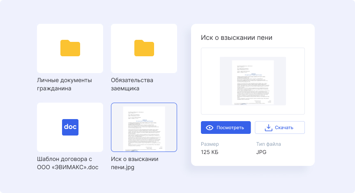Click the Иск о взыскании пени panel title
Viewport: 355px width, 193px height.
[x=236, y=38]
